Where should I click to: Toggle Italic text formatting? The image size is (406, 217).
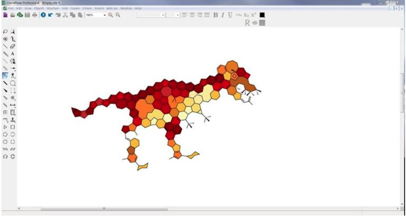pos(223,15)
